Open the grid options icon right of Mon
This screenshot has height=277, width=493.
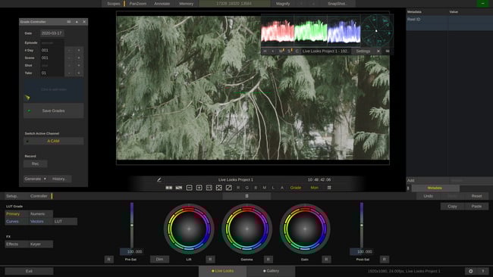[329, 188]
